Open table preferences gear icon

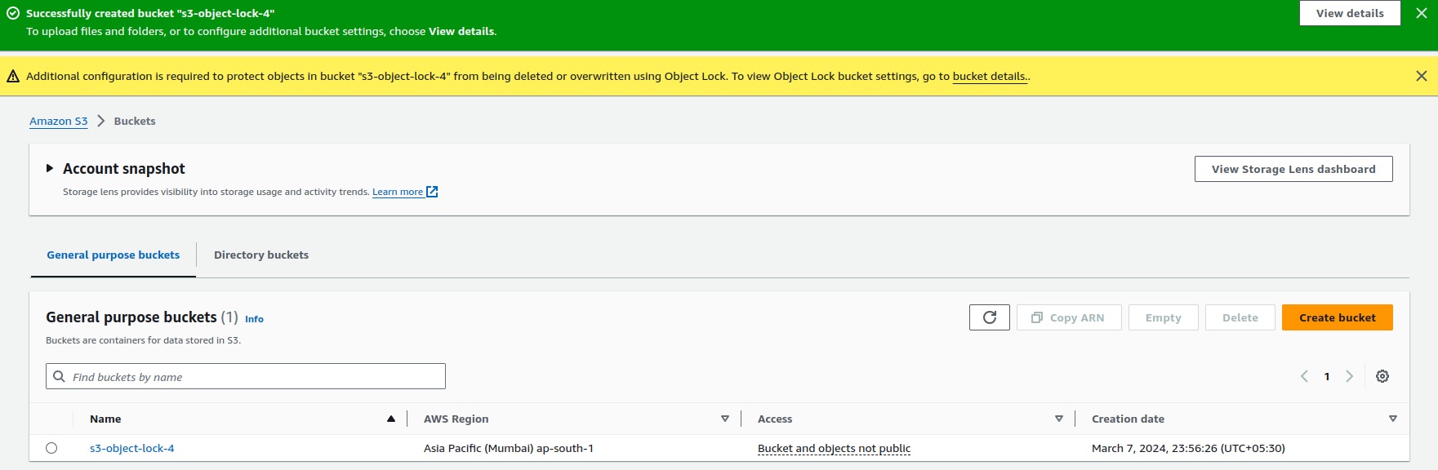[1382, 376]
